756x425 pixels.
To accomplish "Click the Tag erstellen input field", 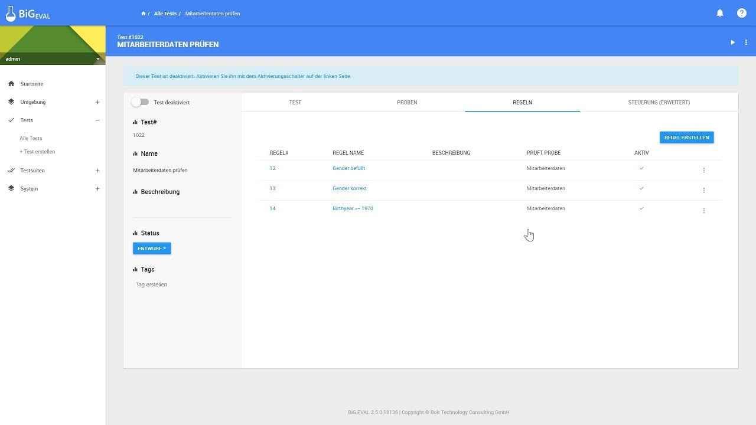I will 182,285.
